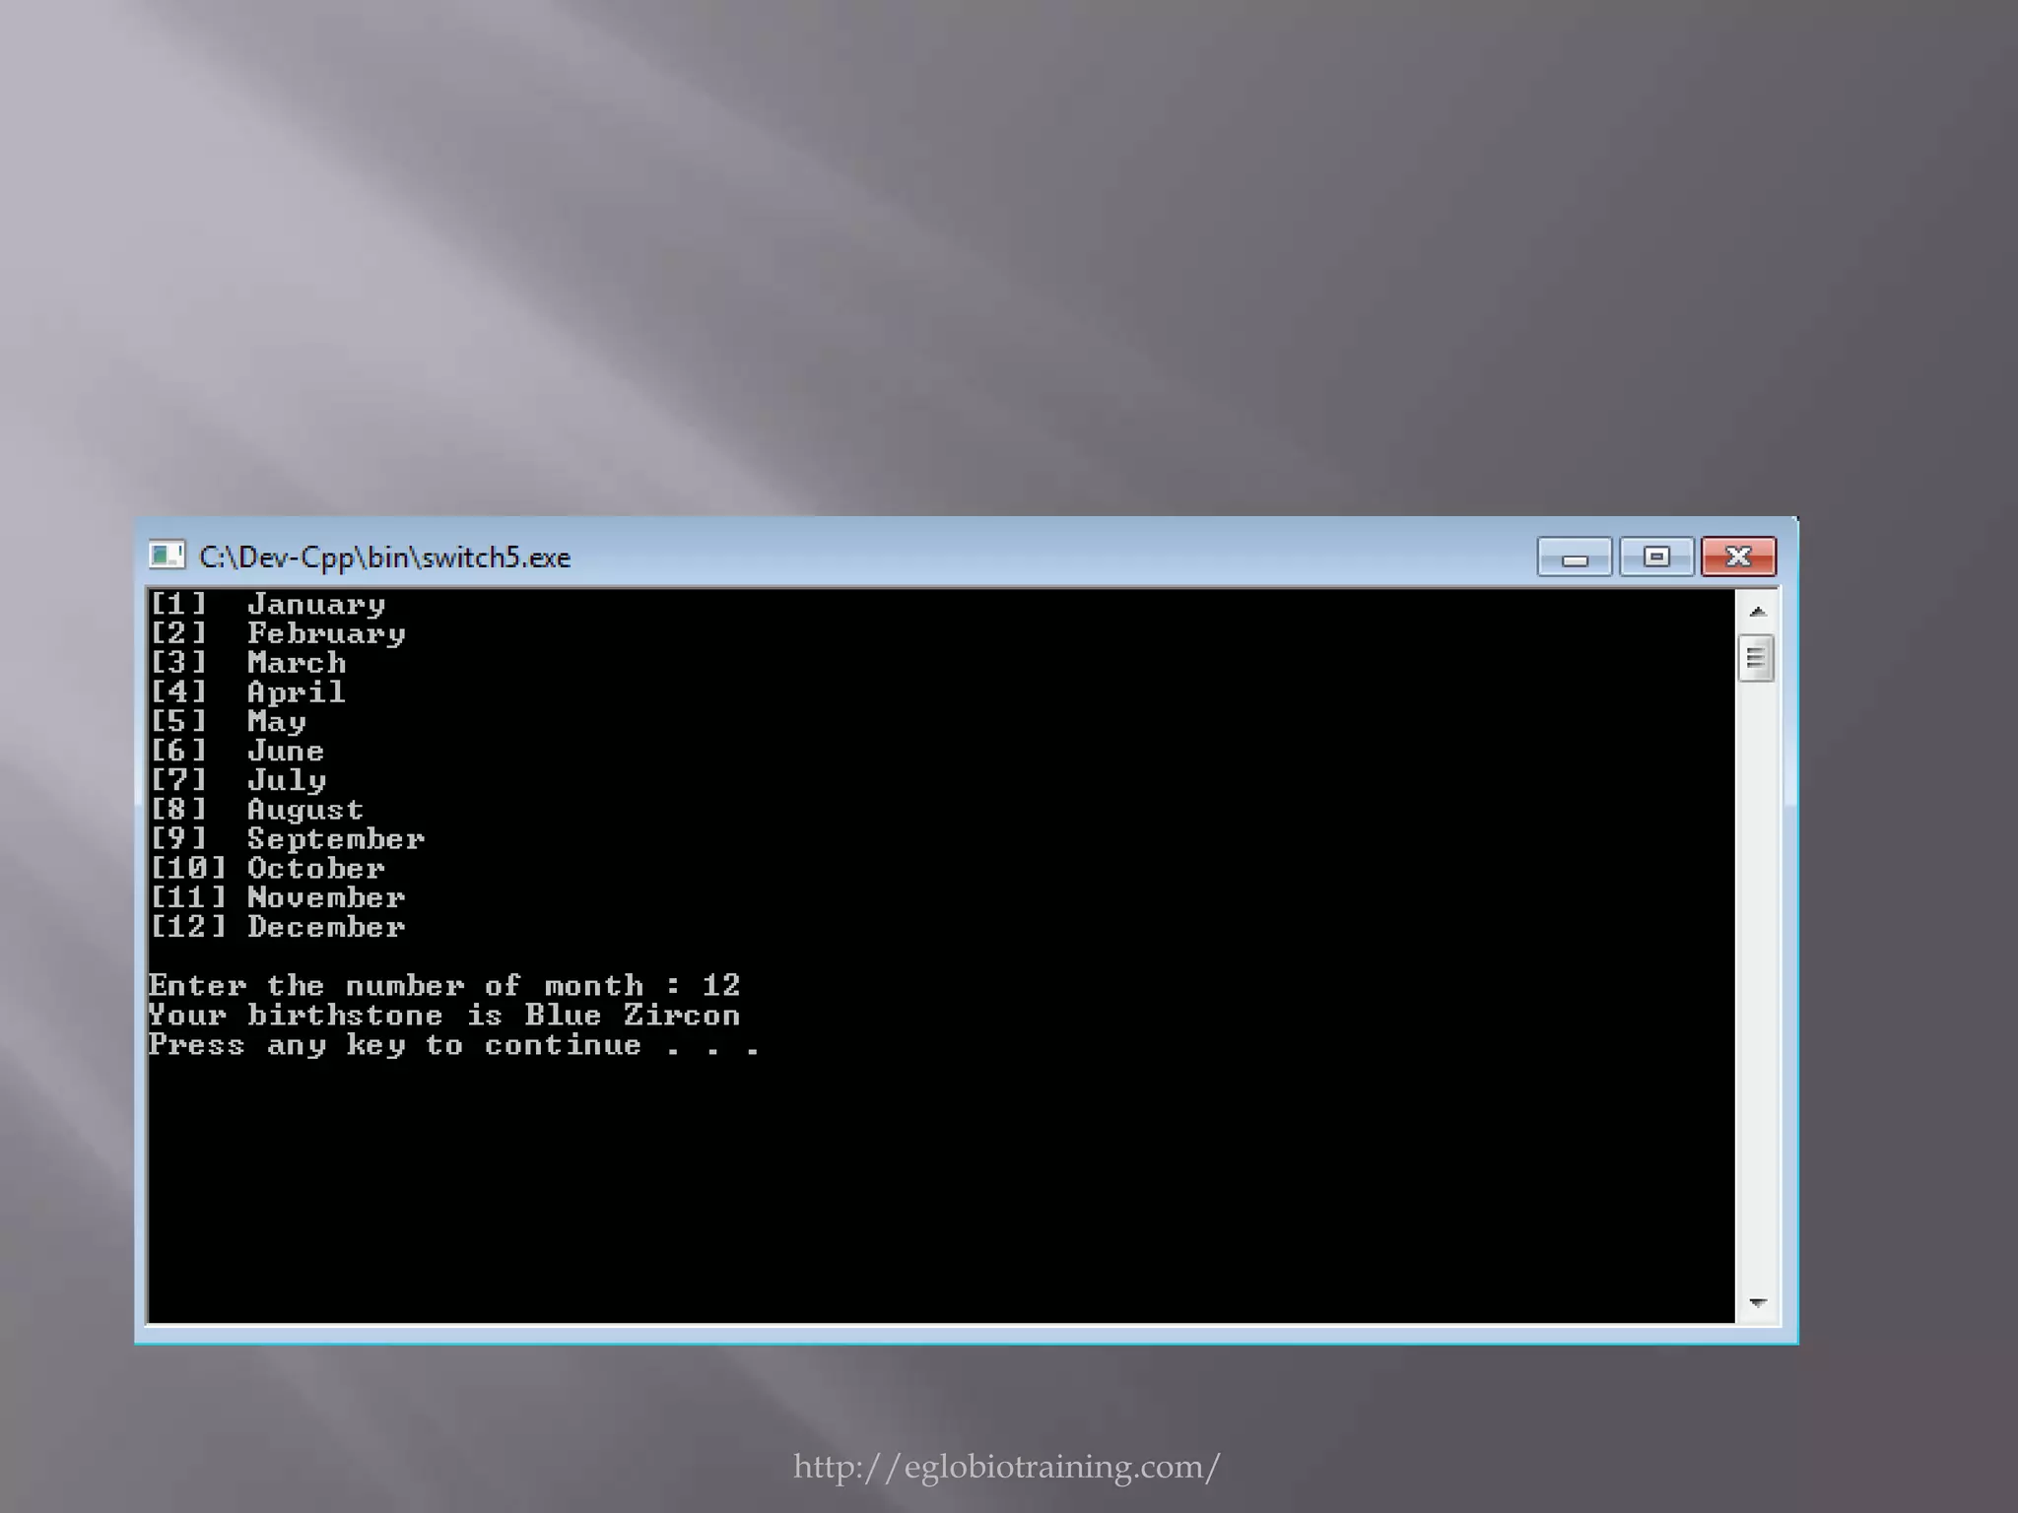Click the [6] June line
The image size is (2018, 1513).
click(x=236, y=751)
